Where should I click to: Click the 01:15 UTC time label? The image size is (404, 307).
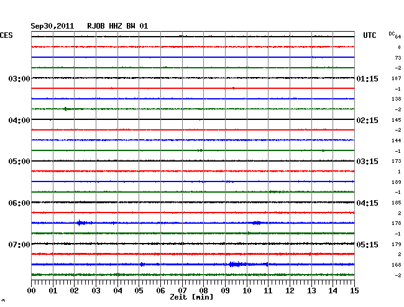point(367,78)
